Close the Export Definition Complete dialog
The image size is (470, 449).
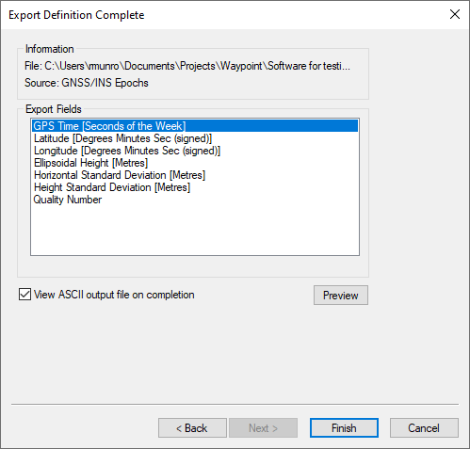click(455, 14)
